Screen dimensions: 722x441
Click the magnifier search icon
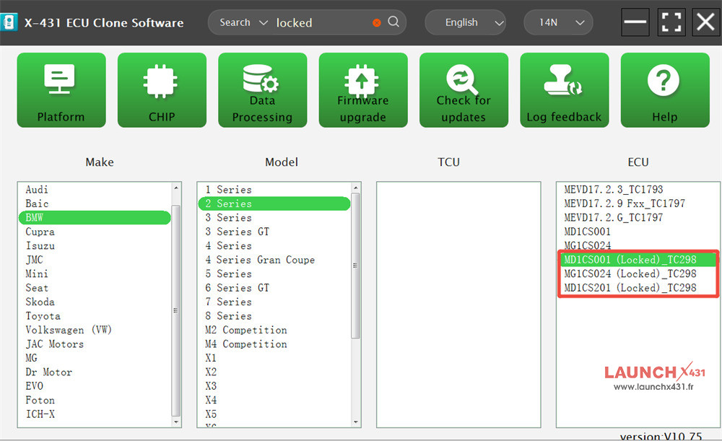pos(393,22)
